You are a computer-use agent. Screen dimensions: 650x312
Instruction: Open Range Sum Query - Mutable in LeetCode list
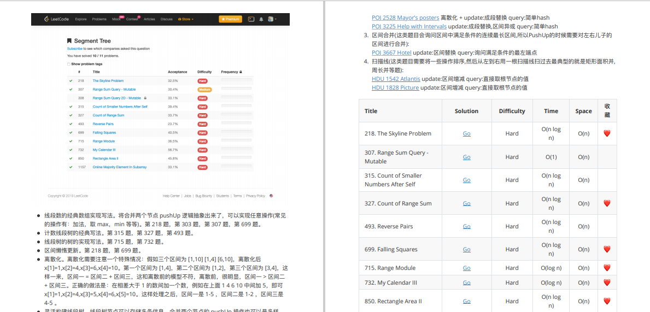coord(114,90)
